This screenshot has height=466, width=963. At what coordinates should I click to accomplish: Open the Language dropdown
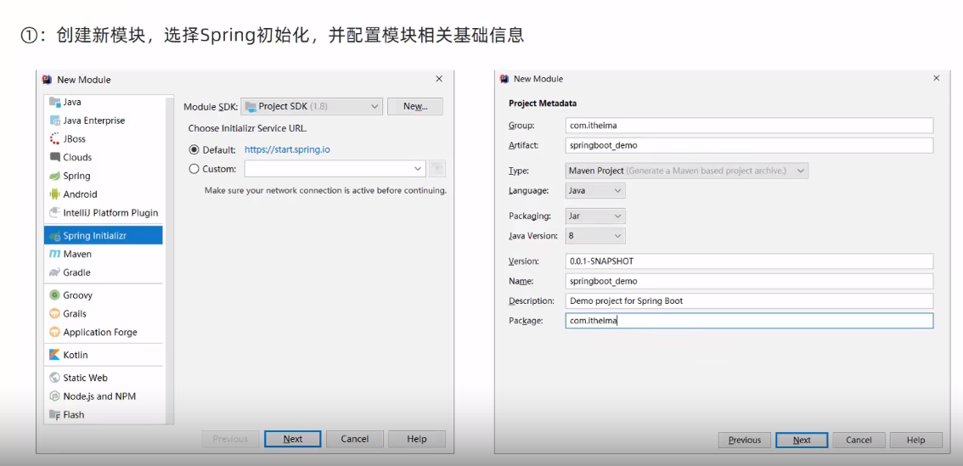pyautogui.click(x=595, y=191)
